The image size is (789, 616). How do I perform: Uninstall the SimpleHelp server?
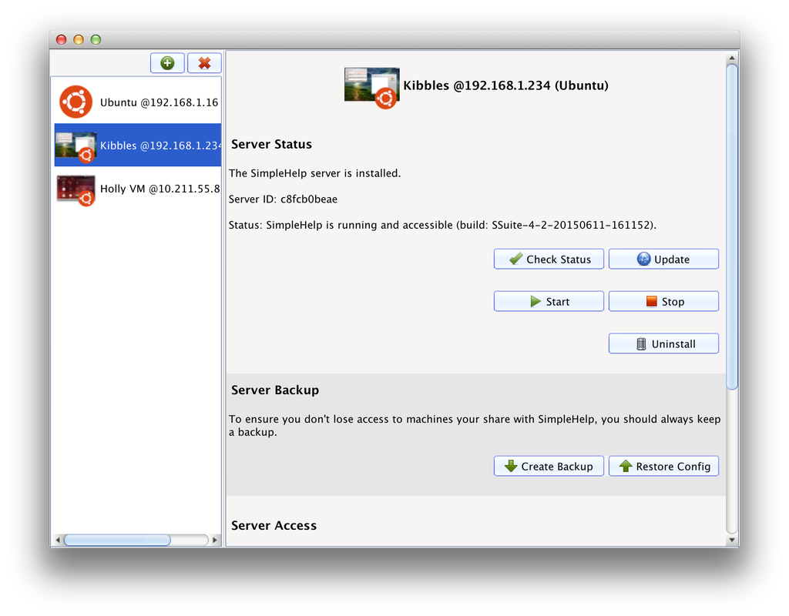663,344
